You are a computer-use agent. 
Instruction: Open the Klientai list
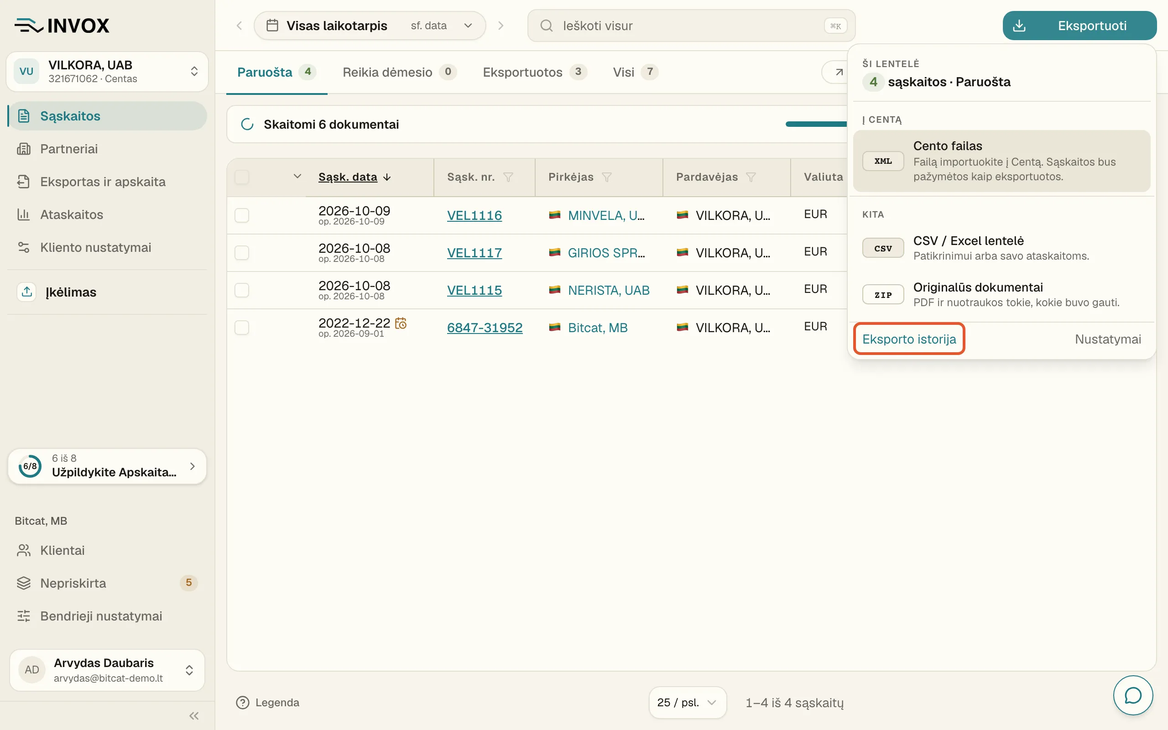[107, 550]
